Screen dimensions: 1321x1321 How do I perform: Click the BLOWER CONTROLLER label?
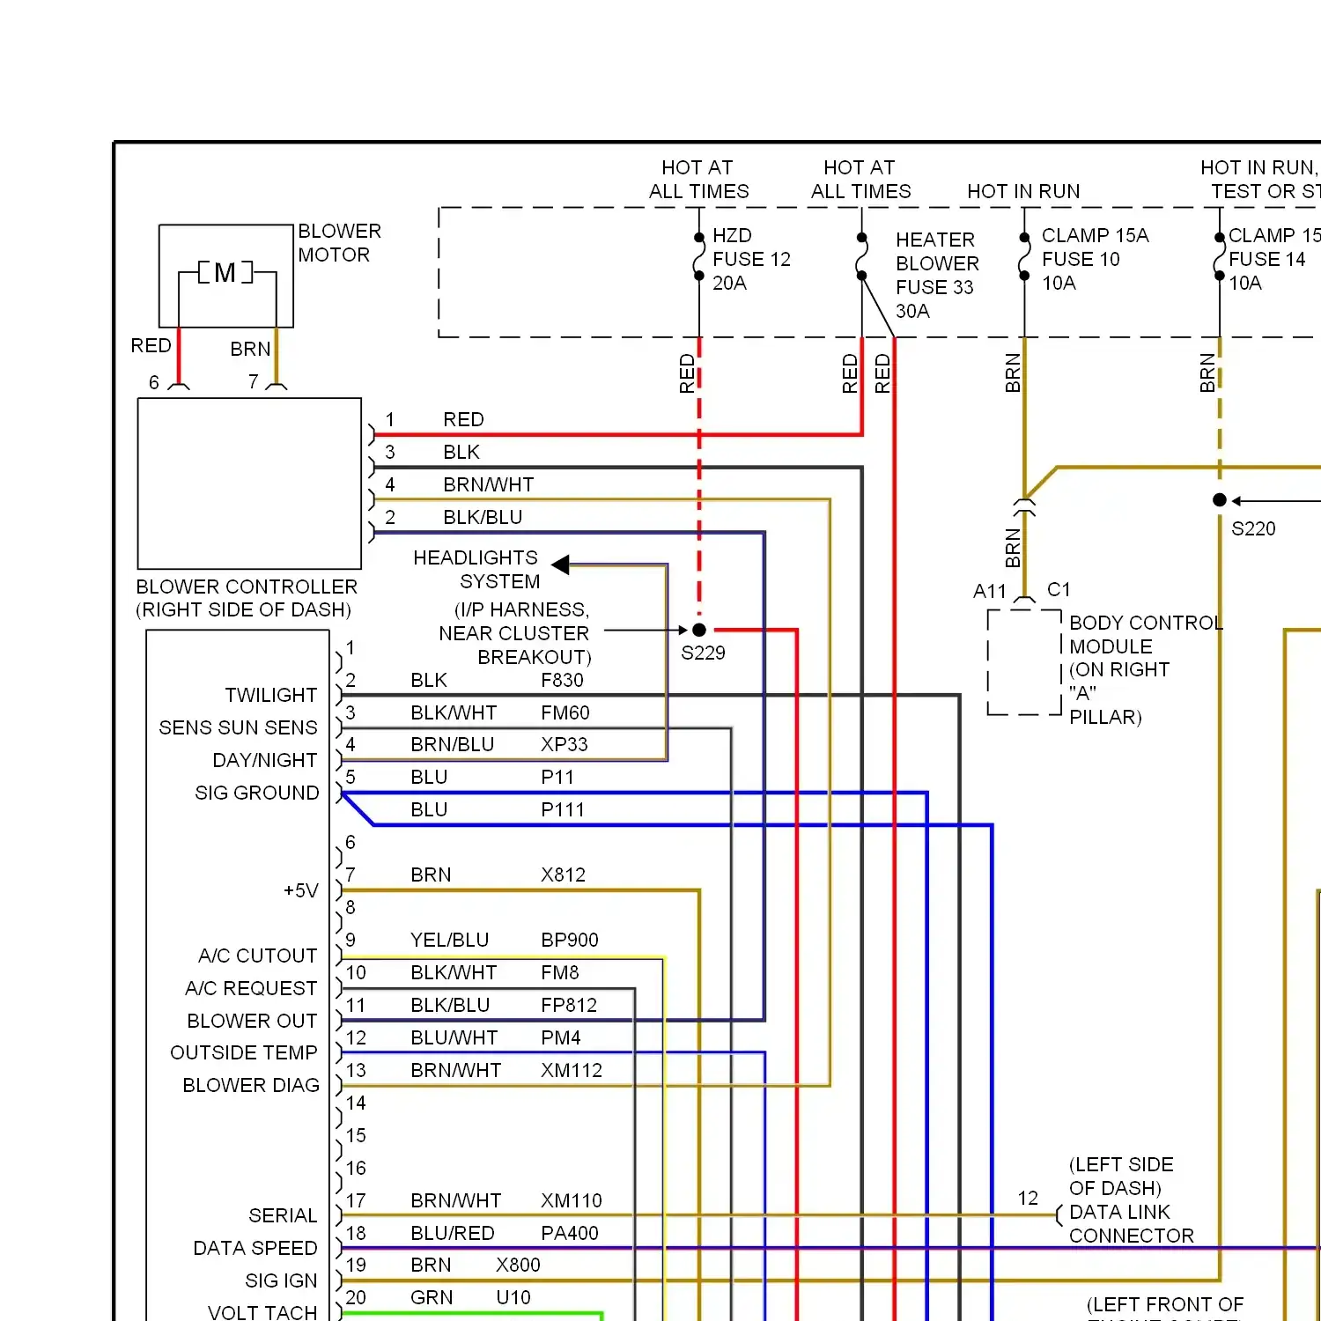tap(247, 598)
